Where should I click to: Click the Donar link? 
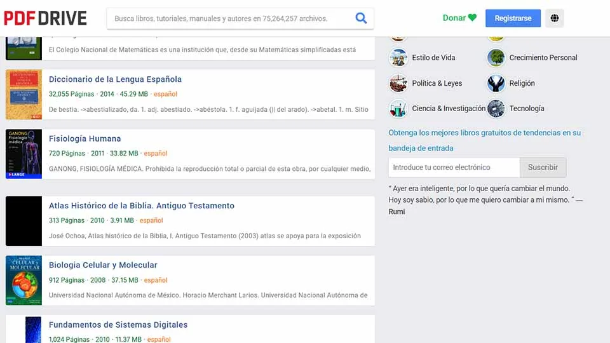(459, 18)
